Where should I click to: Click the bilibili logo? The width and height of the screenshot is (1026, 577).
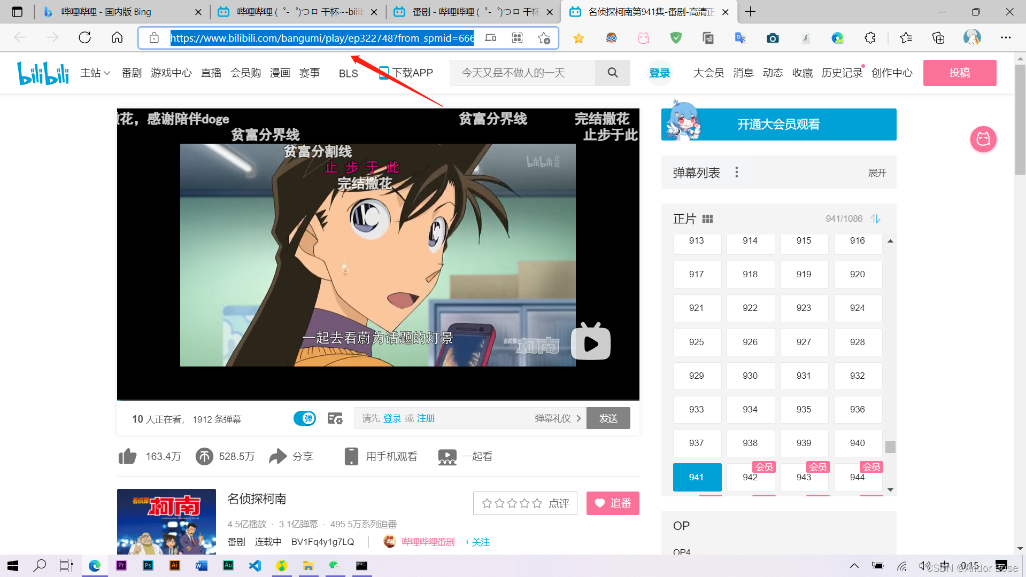43,73
